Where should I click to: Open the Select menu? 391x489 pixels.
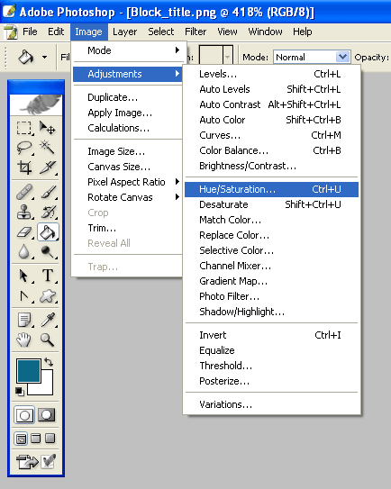(161, 32)
